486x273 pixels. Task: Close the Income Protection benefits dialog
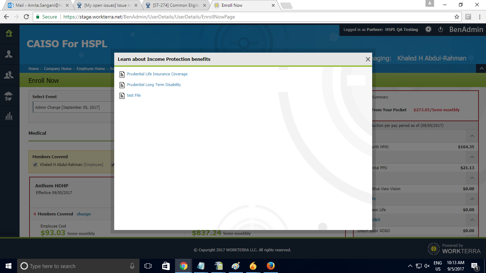(368, 59)
